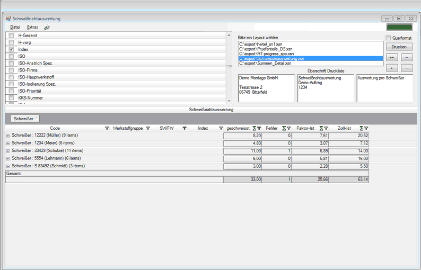421x270 pixels.
Task: Expand the Schweißer 33429 (Schulze) group row
Action: click(x=8, y=151)
